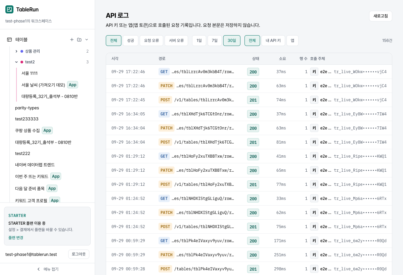Viewport: 403px width, 275px height.
Task: Click the 경로 column header
Action: tap(162, 59)
